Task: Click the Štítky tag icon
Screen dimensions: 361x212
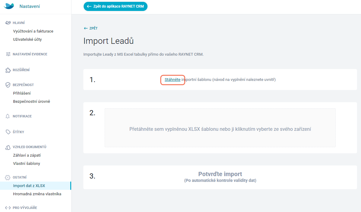Action: [x=8, y=132]
